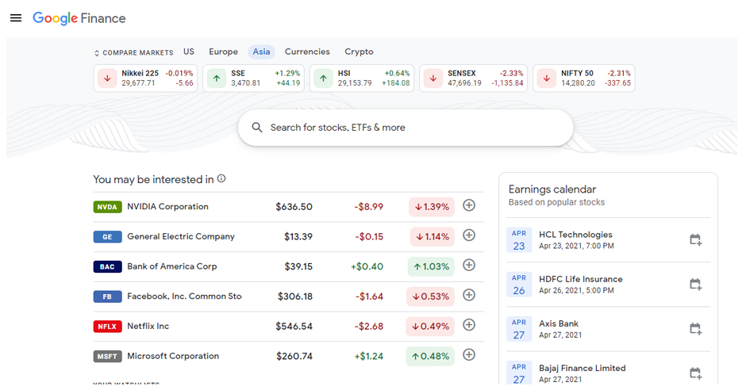Click the FB ticker badge

click(x=107, y=296)
